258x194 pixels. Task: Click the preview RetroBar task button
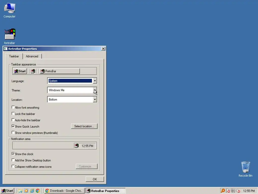[x=59, y=71]
